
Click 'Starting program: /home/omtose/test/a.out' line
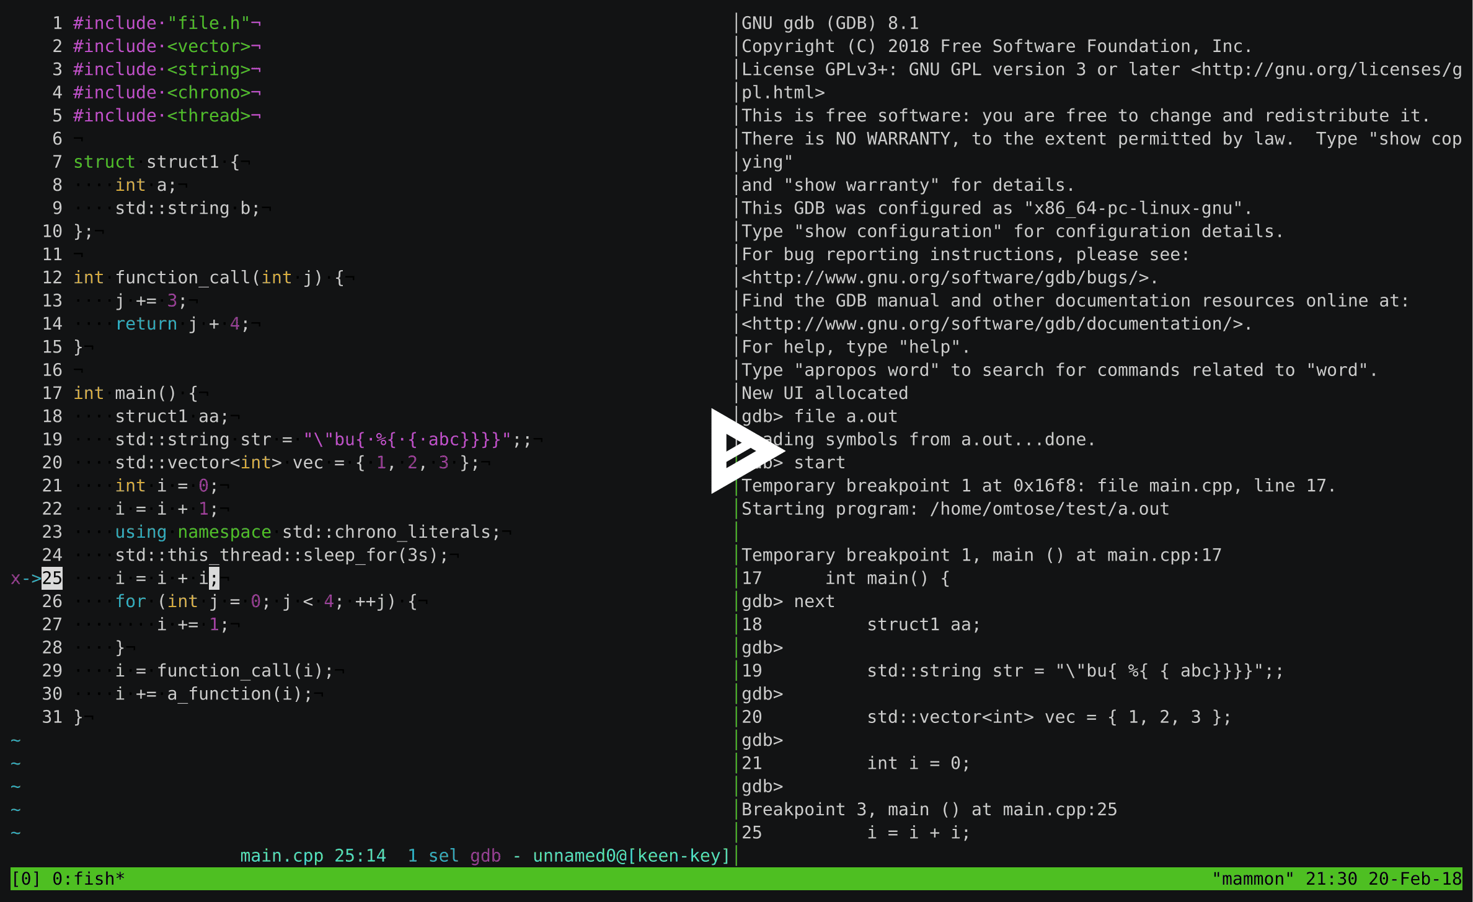[955, 509]
